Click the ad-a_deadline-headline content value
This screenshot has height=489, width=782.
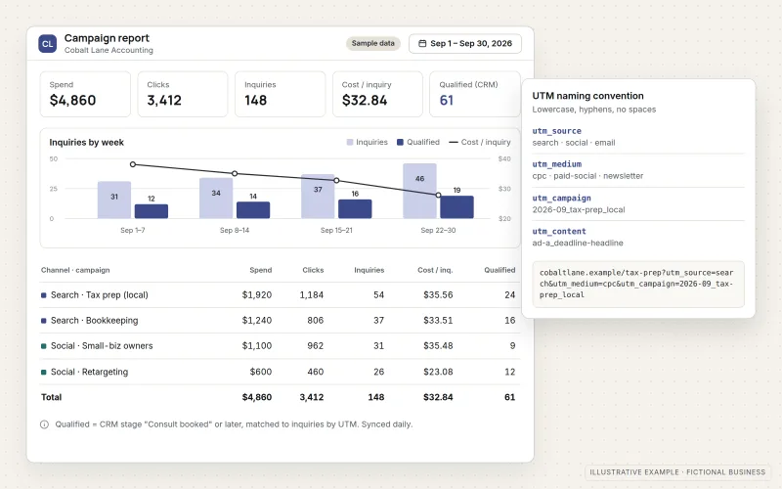tap(578, 243)
